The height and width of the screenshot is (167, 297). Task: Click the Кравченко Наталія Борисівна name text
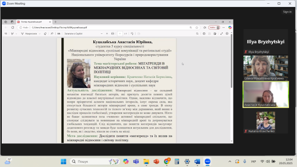tap(149, 77)
